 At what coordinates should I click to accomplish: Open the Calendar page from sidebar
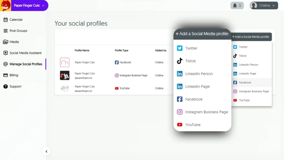click(16, 20)
